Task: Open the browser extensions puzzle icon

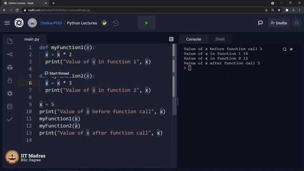Action: 287,10
